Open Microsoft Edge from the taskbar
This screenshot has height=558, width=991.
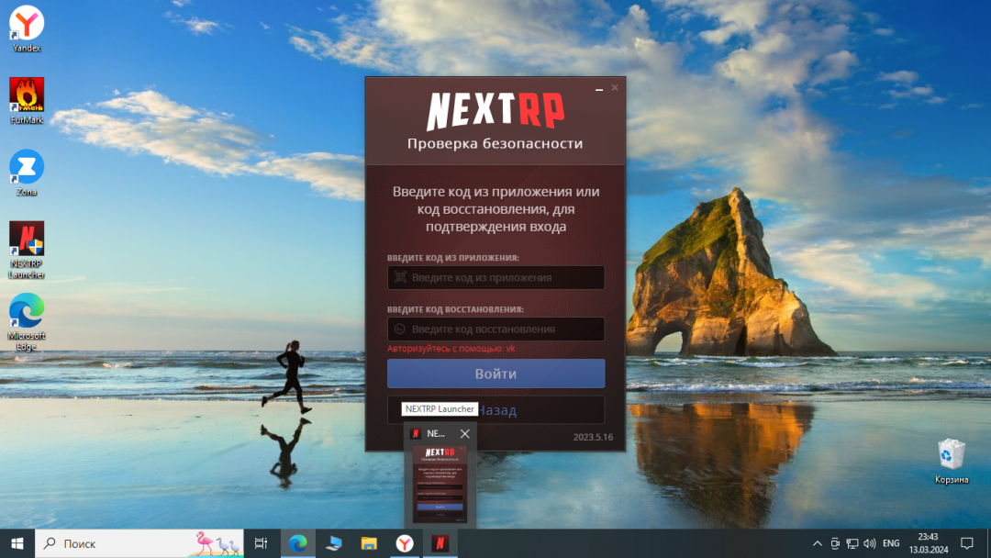point(297,543)
